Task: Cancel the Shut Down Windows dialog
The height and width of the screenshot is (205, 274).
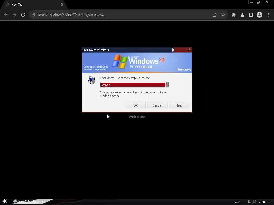Action: click(157, 105)
